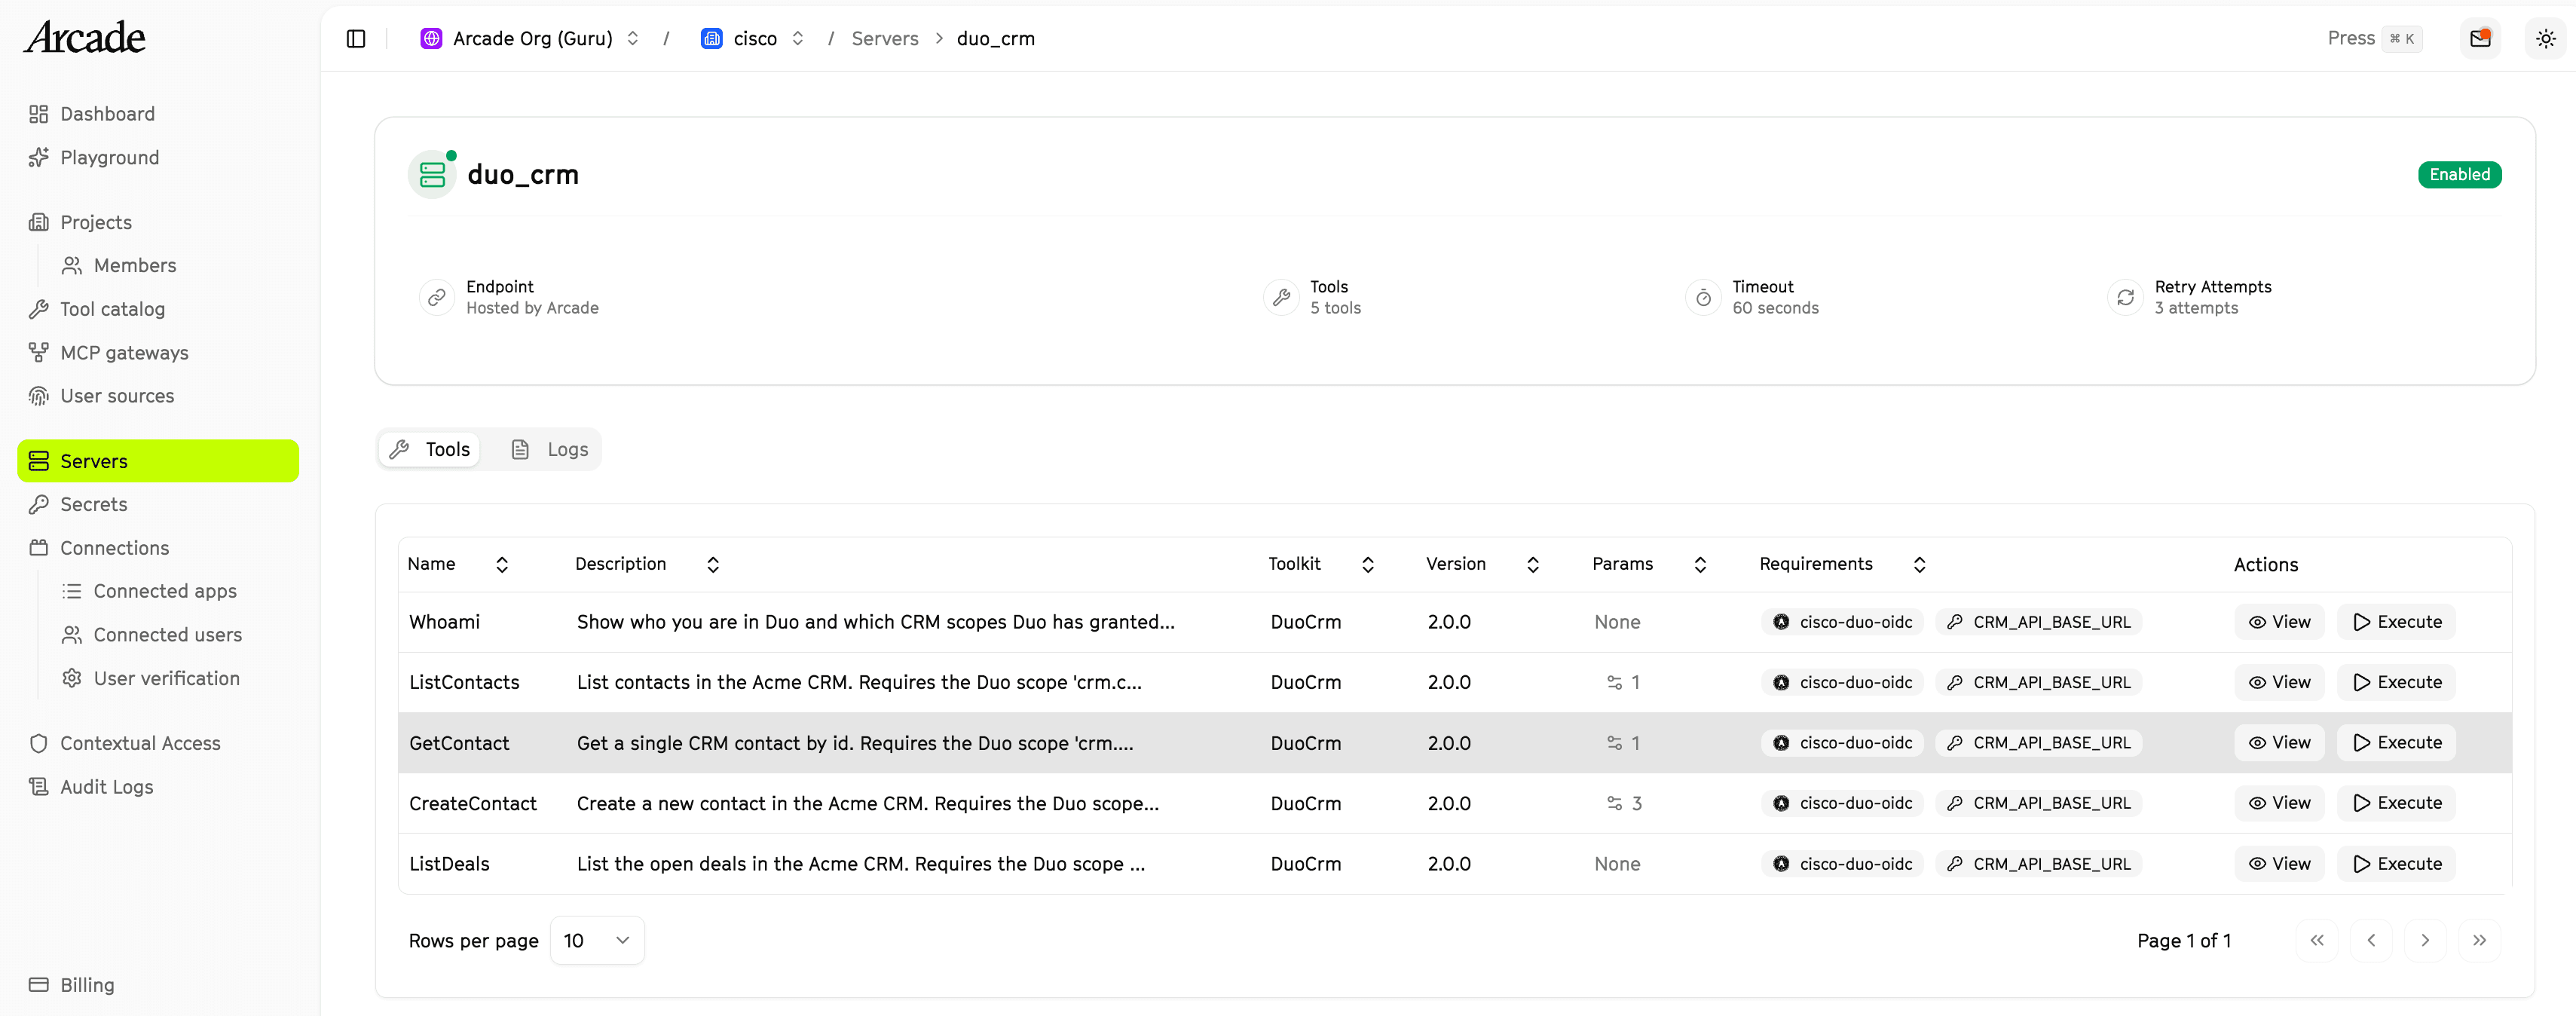The height and width of the screenshot is (1016, 2576).
Task: Open Billing in the sidebar
Action: pyautogui.click(x=158, y=985)
